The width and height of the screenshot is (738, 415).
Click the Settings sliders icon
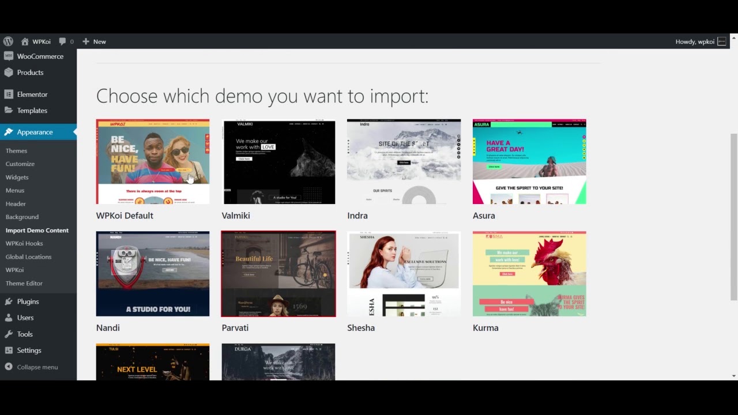(x=9, y=350)
